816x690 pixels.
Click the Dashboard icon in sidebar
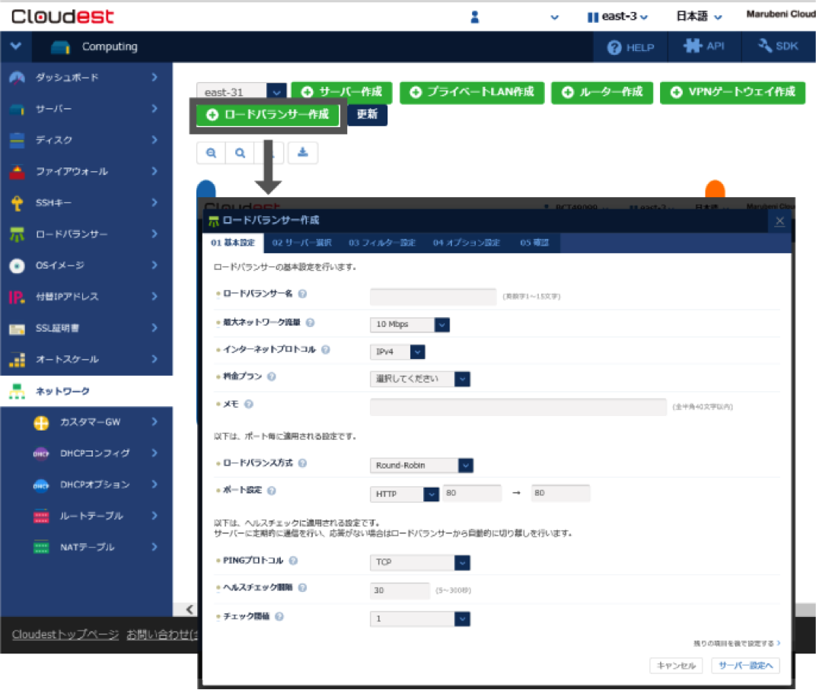17,78
